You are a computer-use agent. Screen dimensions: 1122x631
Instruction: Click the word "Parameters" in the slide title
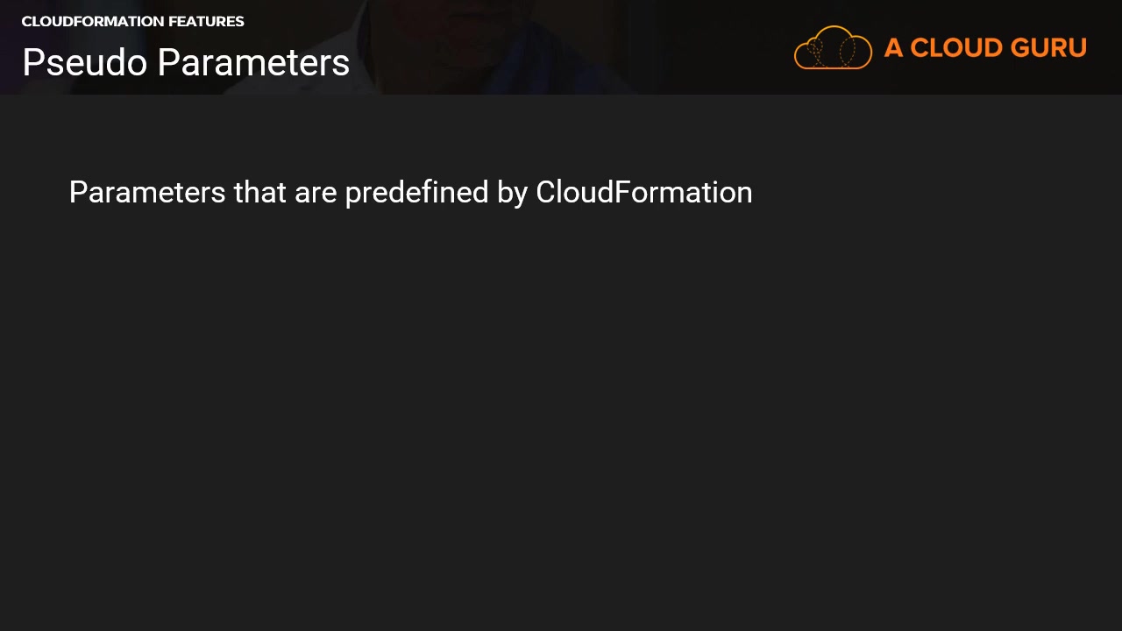click(x=253, y=62)
